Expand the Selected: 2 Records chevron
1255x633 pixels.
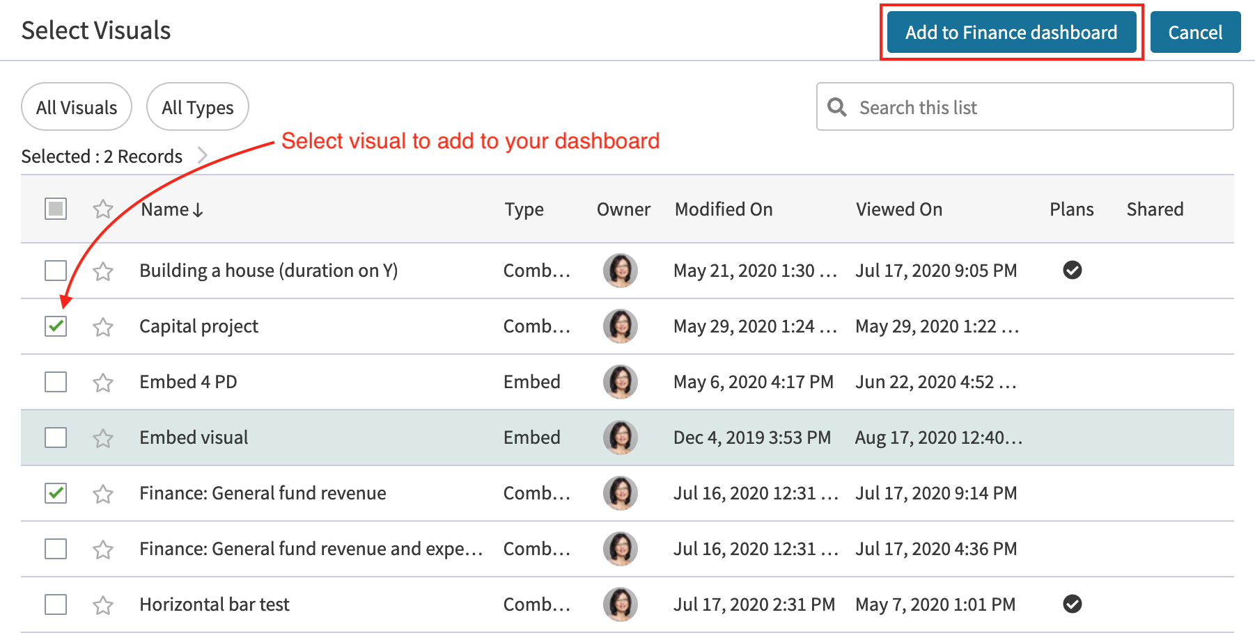203,155
